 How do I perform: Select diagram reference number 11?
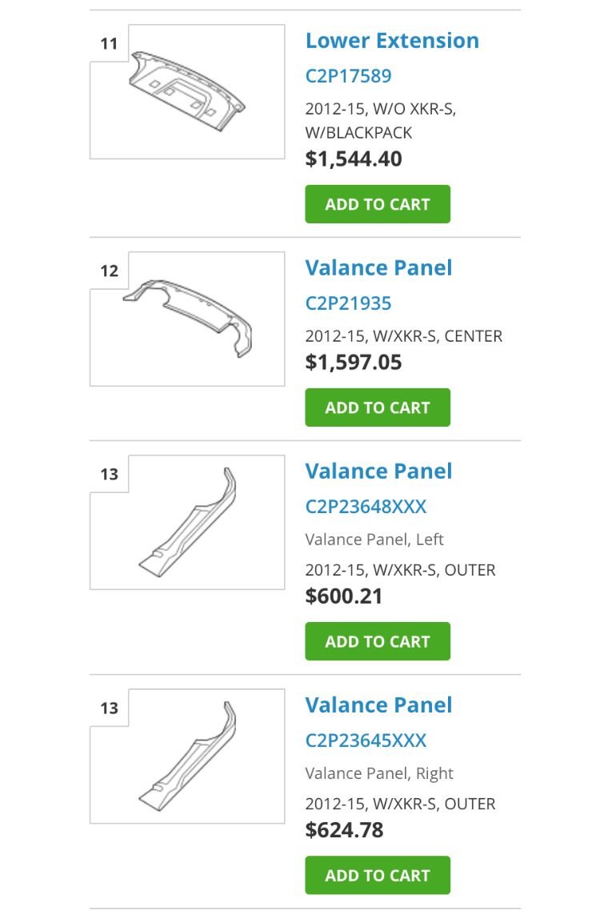pos(109,44)
